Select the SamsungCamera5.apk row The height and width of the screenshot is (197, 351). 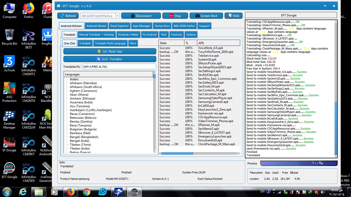tap(199, 102)
